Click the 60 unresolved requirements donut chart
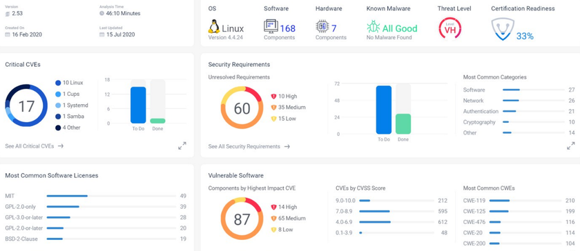The width and height of the screenshot is (580, 251). click(242, 108)
